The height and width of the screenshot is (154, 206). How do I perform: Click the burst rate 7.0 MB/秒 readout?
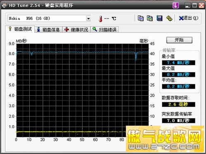coord(178,121)
